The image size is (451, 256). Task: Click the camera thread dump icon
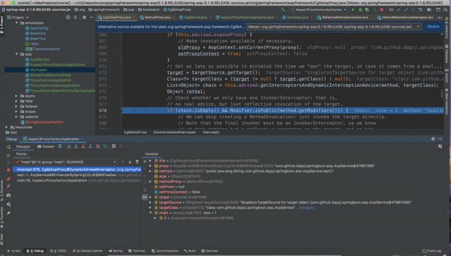click(x=8, y=195)
